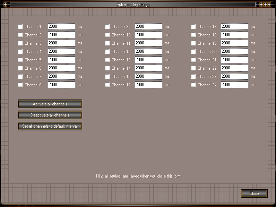The width and height of the screenshot is (276, 207).
Task: Check the Channel 24 box
Action: coord(193,85)
